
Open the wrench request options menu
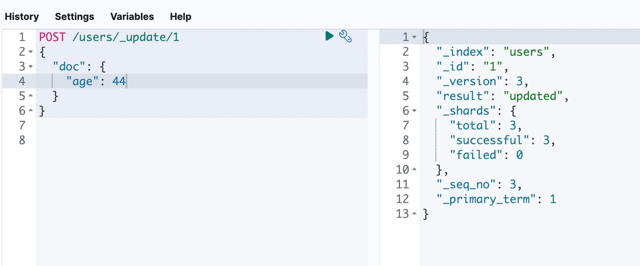pyautogui.click(x=345, y=36)
